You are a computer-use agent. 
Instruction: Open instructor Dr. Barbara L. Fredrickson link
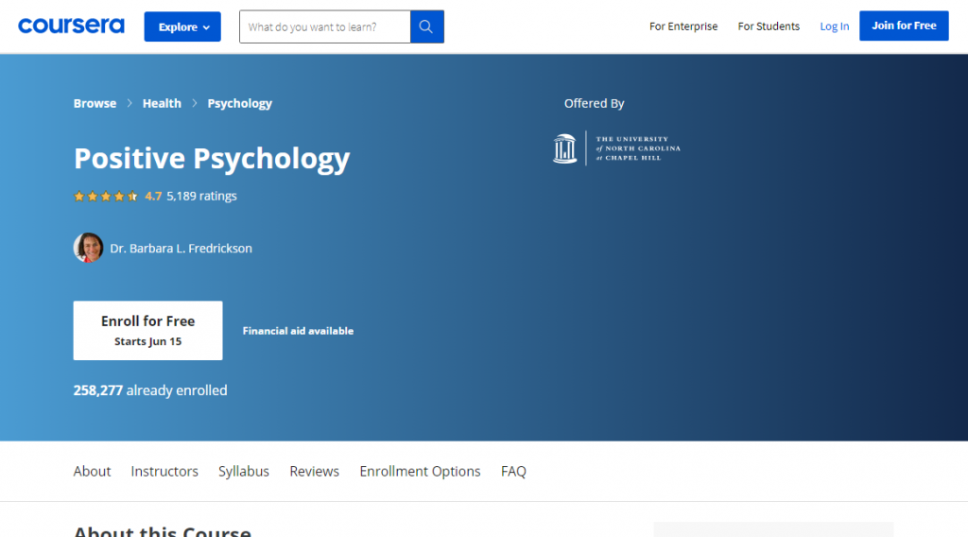[x=181, y=249]
